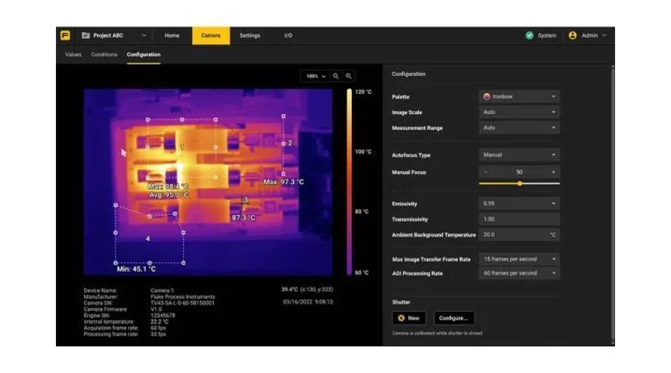Image resolution: width=671 pixels, height=373 pixels.
Task: Click the Admin user avatar icon
Action: click(x=573, y=36)
